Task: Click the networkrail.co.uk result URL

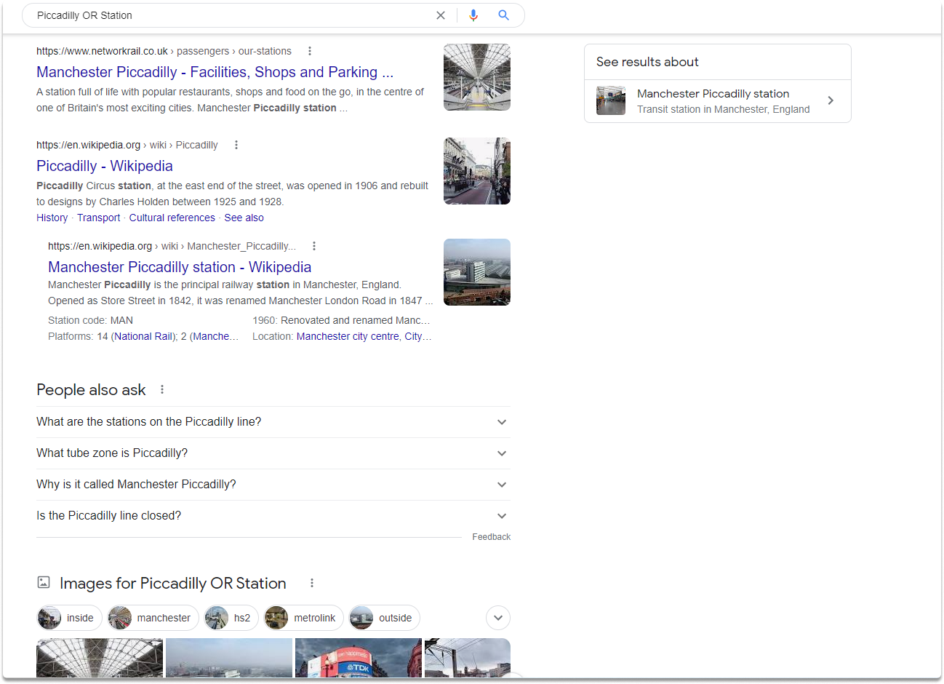Action: (x=164, y=51)
